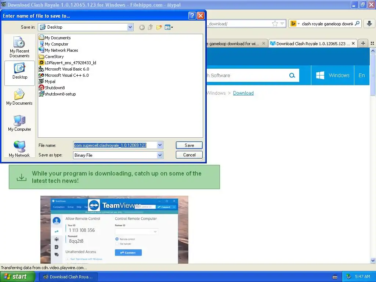Go up one folder level

tap(150, 27)
